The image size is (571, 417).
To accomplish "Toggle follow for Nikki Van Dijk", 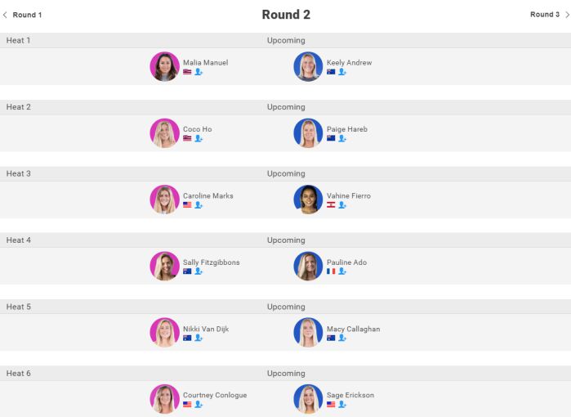I will [x=199, y=338].
